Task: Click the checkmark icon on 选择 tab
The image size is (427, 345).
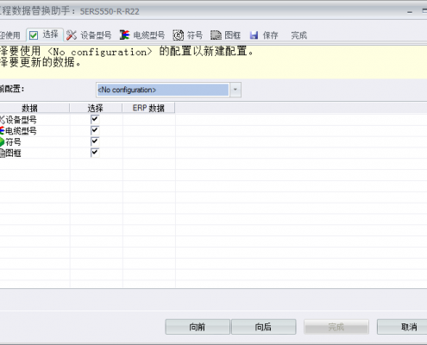Action: pyautogui.click(x=34, y=35)
